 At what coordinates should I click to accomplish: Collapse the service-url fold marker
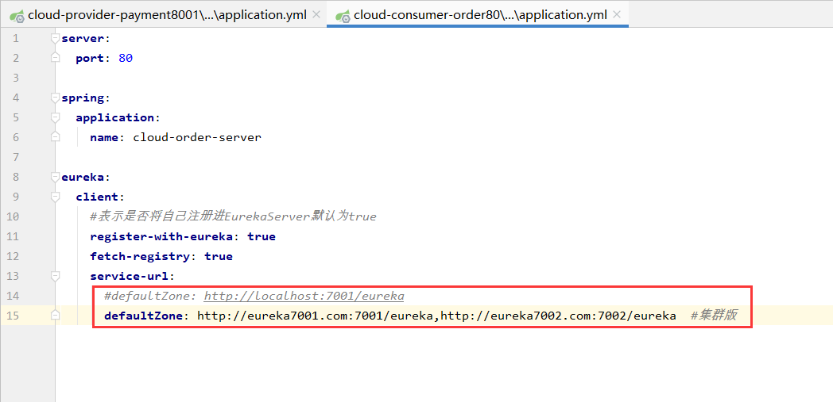point(55,276)
